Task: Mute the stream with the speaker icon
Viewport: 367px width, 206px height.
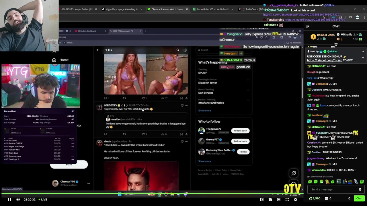Action: [x=18, y=199]
